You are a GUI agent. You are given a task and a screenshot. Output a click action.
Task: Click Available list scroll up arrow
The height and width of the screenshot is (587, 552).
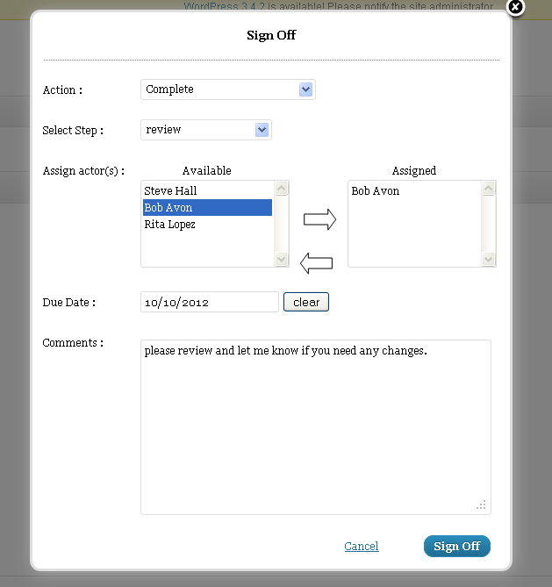281,189
